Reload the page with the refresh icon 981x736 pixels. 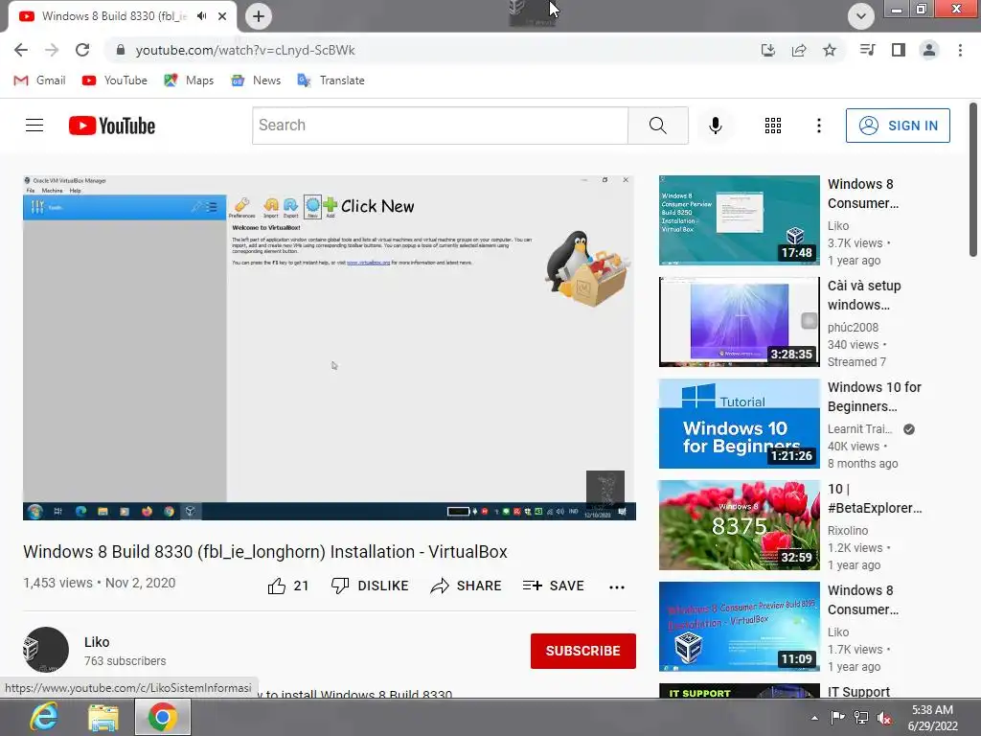(x=82, y=50)
